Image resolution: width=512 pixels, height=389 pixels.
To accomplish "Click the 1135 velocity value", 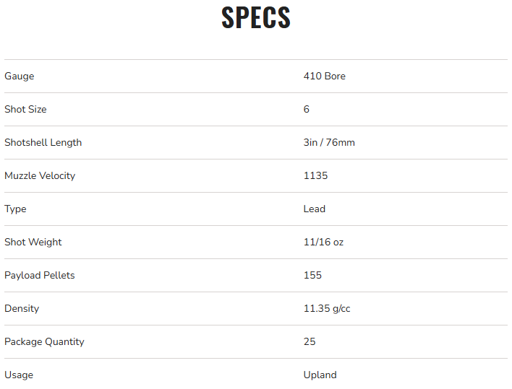I will (316, 175).
